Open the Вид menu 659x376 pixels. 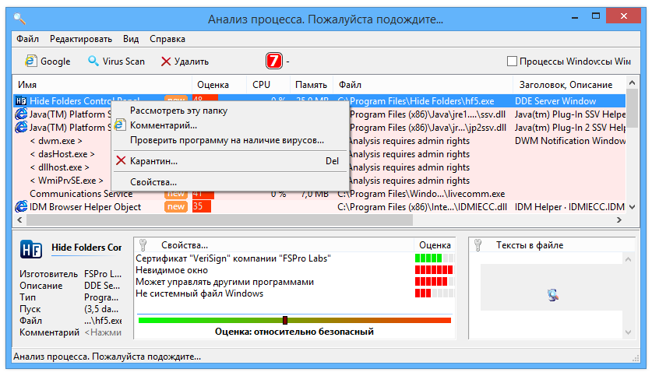point(131,39)
